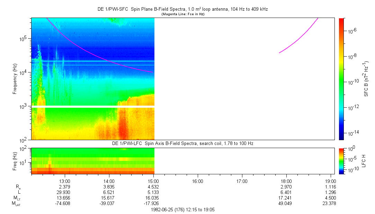This screenshot has height=214, width=375.
Task: Click the Freq (Hz) lower axis label
Action: coord(15,161)
